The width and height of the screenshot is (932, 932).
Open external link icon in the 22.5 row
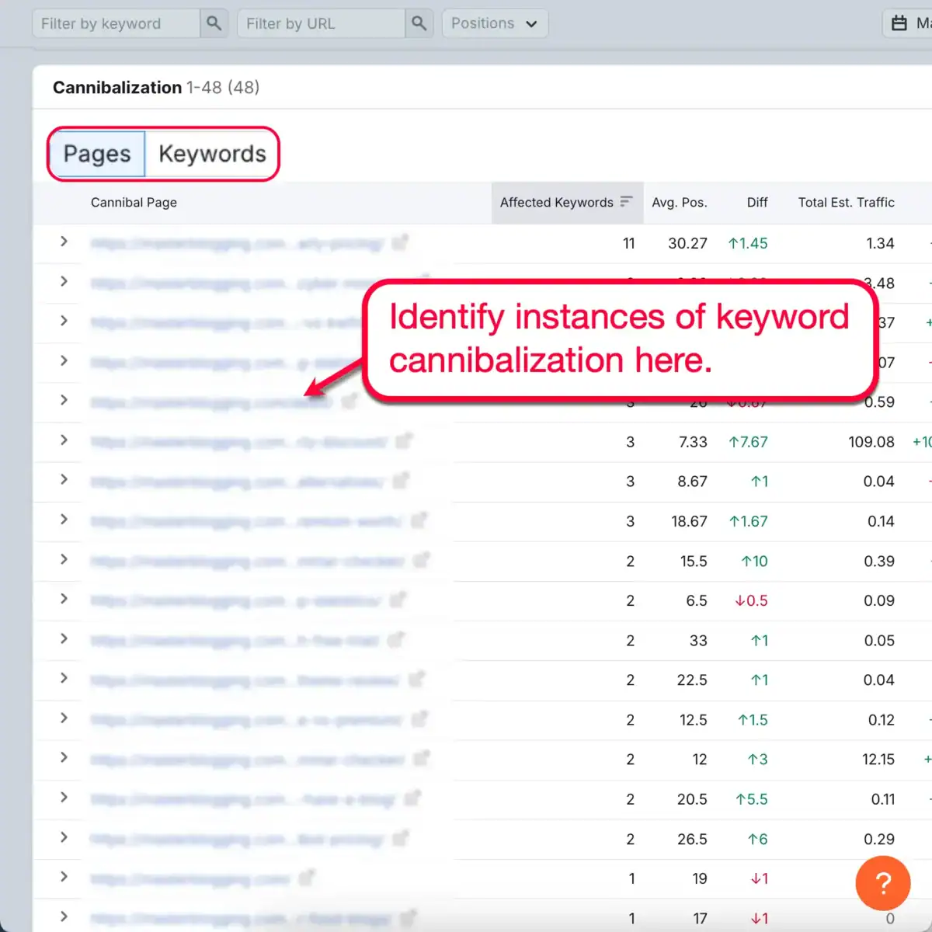(416, 680)
